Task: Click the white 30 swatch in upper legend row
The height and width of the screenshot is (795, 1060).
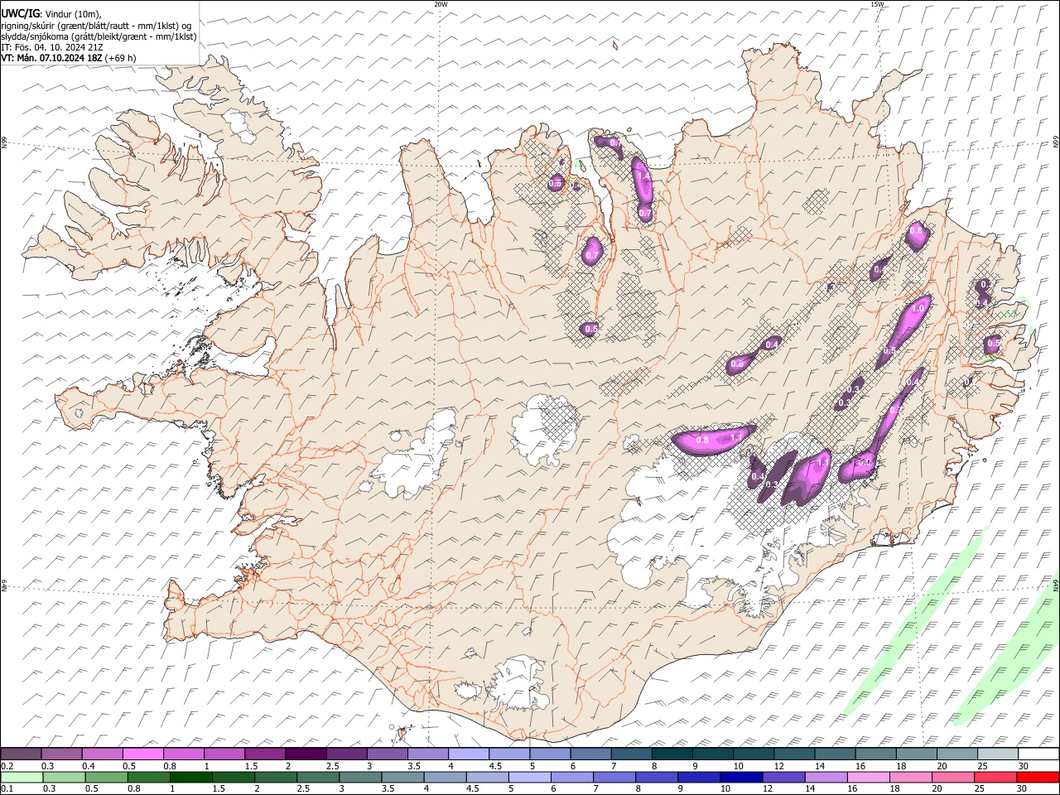Action: point(1038,754)
